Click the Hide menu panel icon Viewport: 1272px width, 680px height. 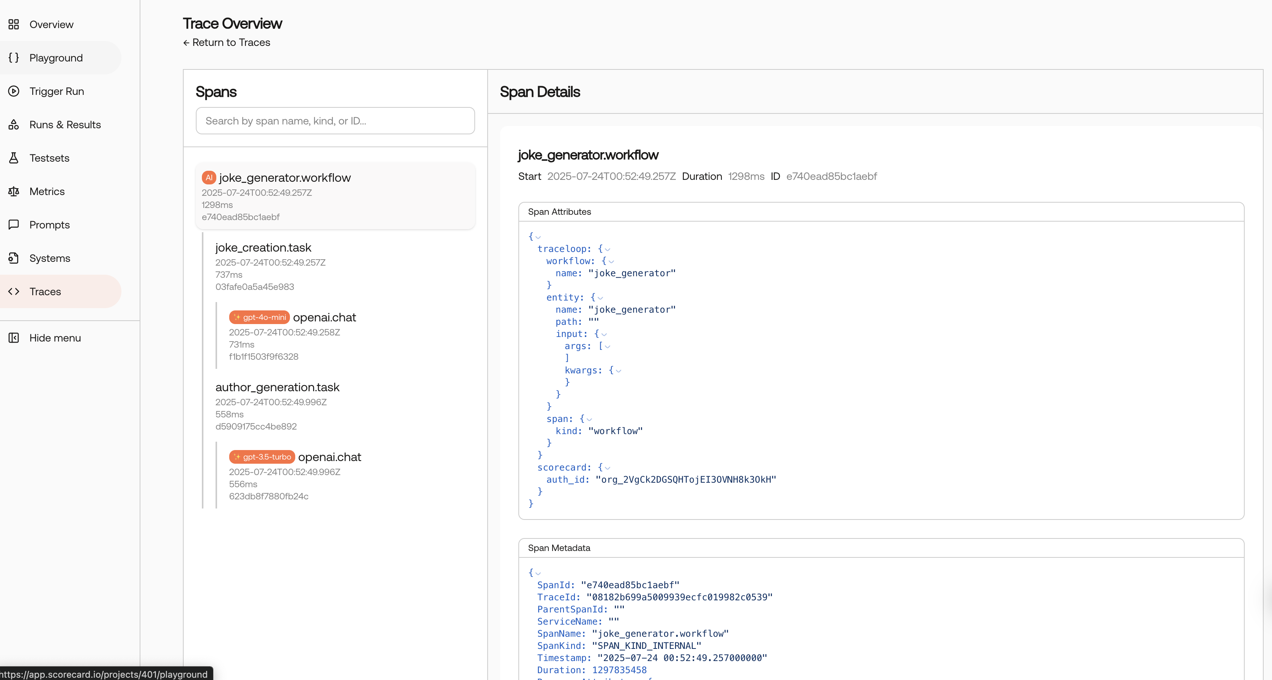point(14,338)
